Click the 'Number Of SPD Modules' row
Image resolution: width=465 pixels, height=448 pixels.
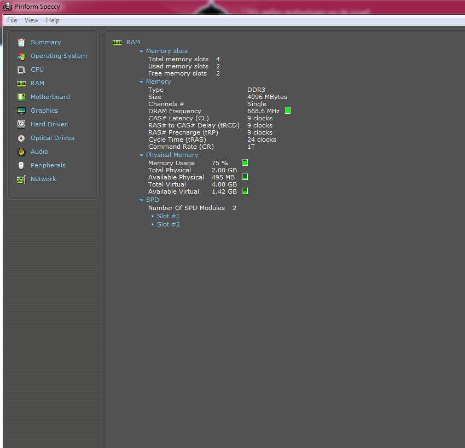pos(192,208)
